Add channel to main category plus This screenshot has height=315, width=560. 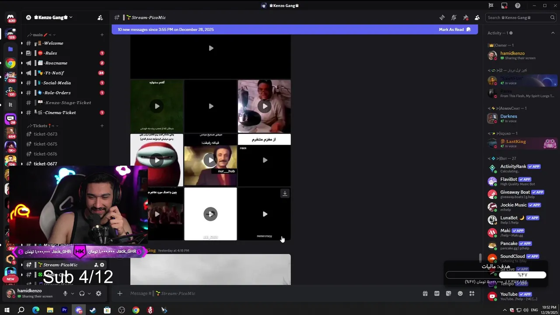[x=102, y=35]
